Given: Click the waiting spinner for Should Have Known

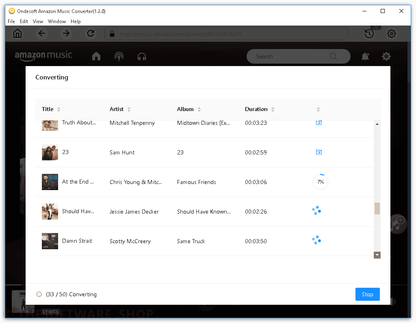Looking at the screenshot, I should click(x=316, y=211).
